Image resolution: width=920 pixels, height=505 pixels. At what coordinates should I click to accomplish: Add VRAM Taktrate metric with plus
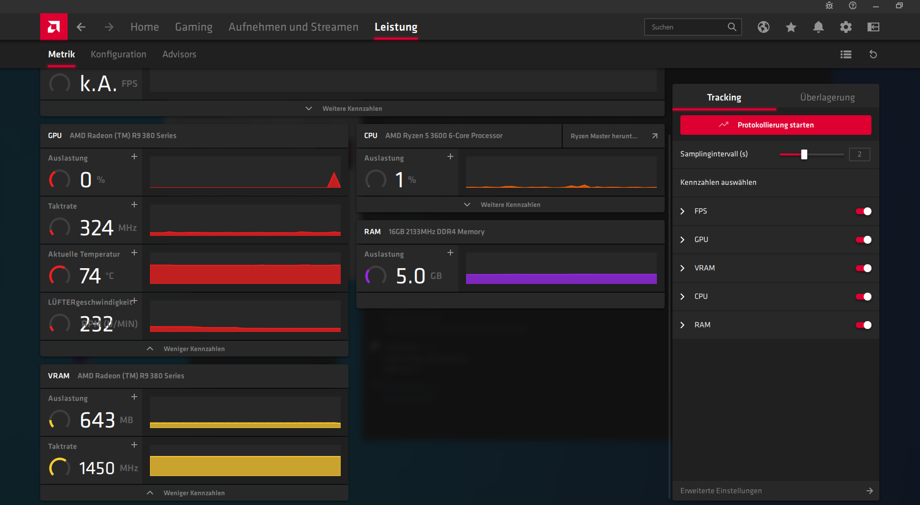pyautogui.click(x=134, y=445)
